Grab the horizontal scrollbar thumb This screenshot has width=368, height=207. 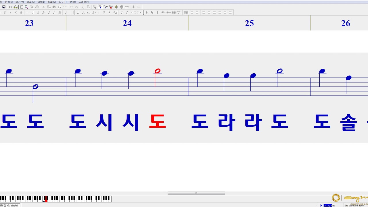tap(196, 193)
